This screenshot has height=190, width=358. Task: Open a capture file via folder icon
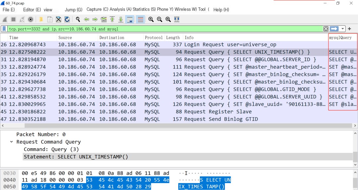pos(41,20)
